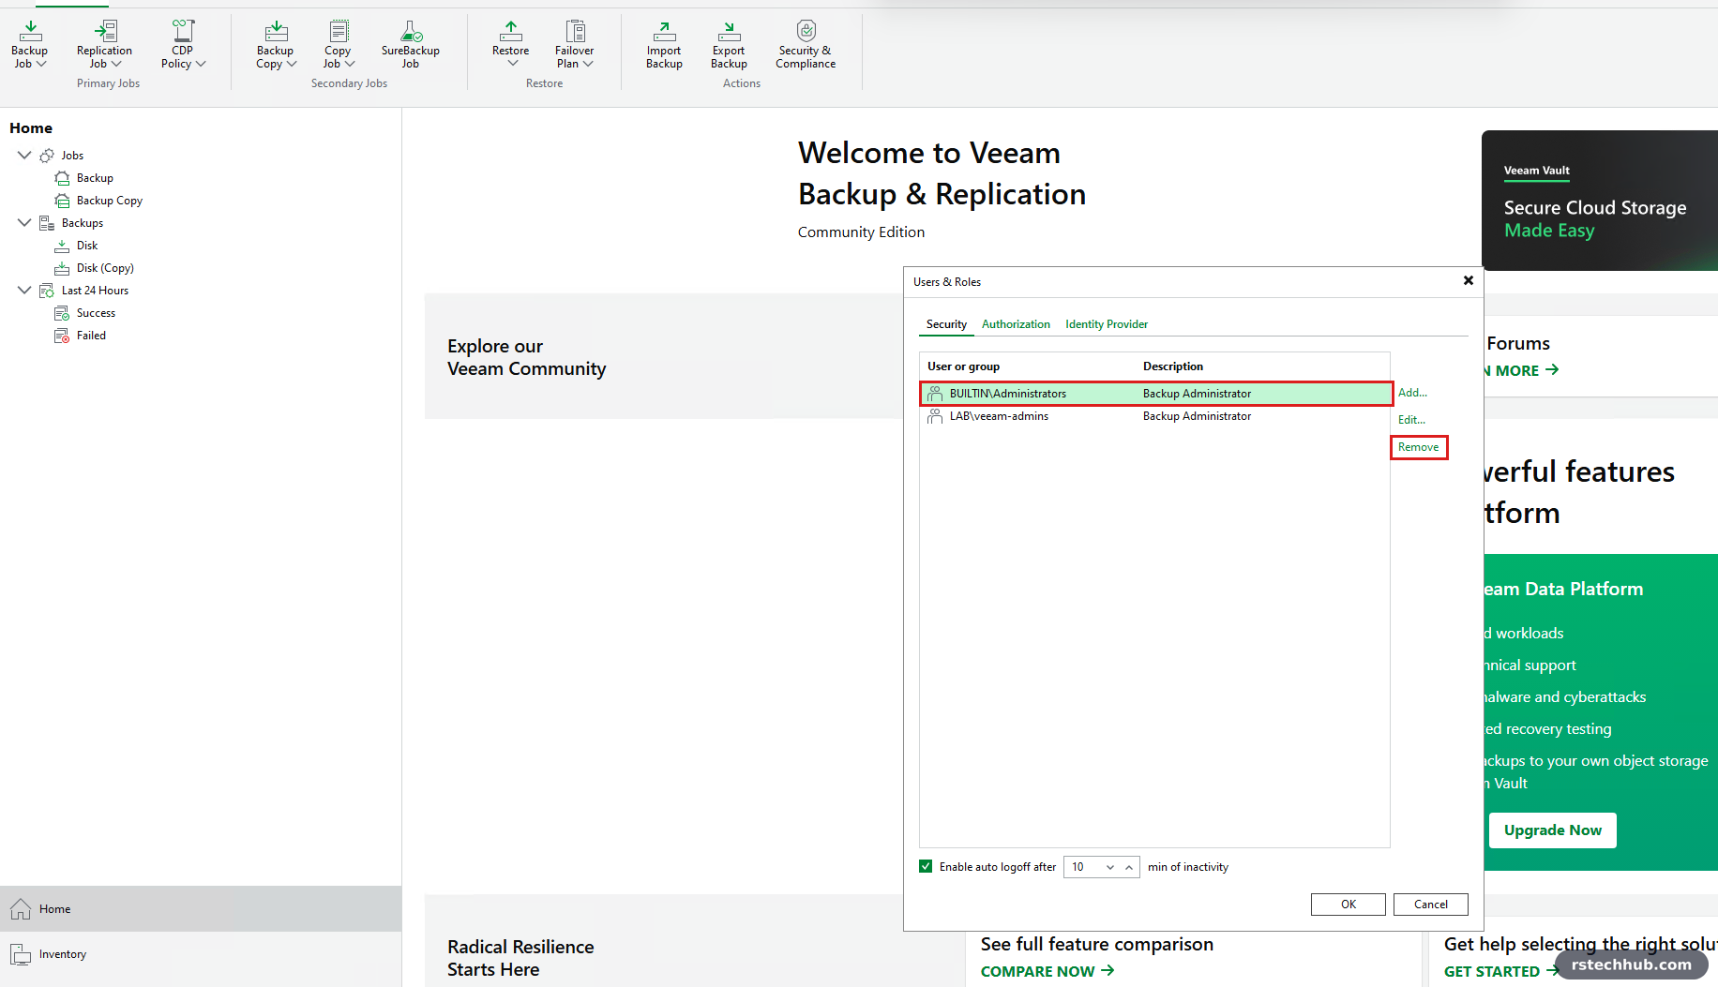Sort by the Description column header

pyautogui.click(x=1173, y=366)
